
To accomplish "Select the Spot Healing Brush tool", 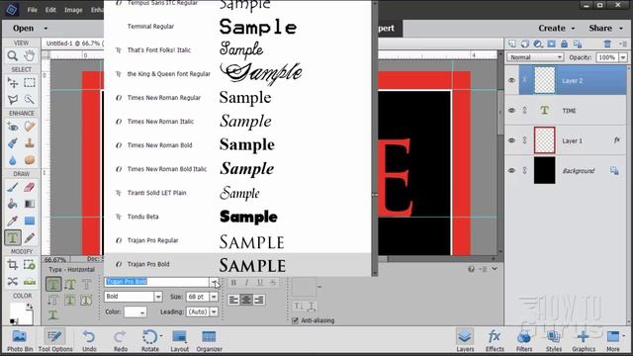I will click(x=29, y=127).
